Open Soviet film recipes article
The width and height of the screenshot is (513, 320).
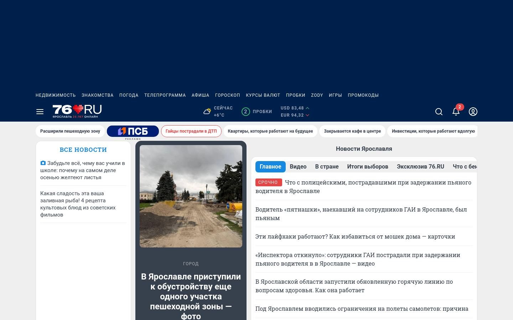click(78, 204)
